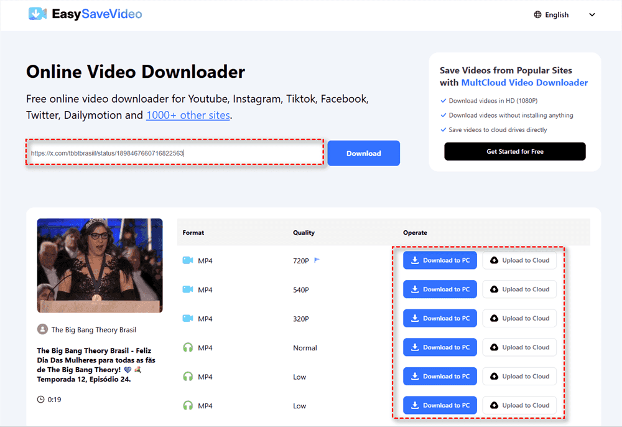The width and height of the screenshot is (622, 427).
Task: Click the video camera icon in 720P row
Action: pos(188,260)
